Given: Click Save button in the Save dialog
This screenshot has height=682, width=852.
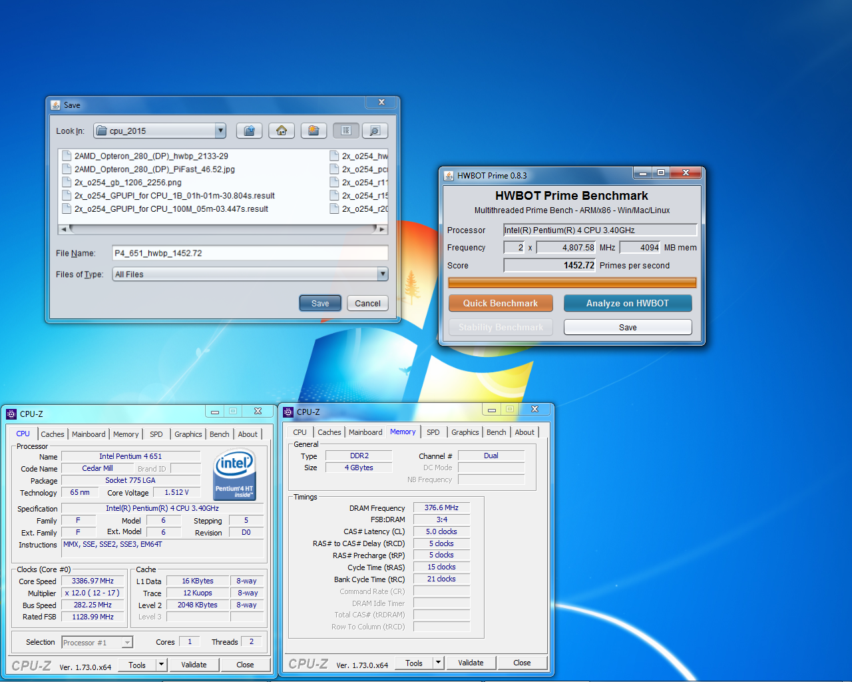Looking at the screenshot, I should point(320,303).
